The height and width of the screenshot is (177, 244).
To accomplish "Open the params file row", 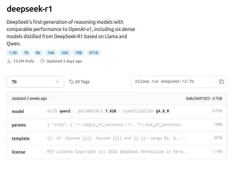I will (117, 125).
